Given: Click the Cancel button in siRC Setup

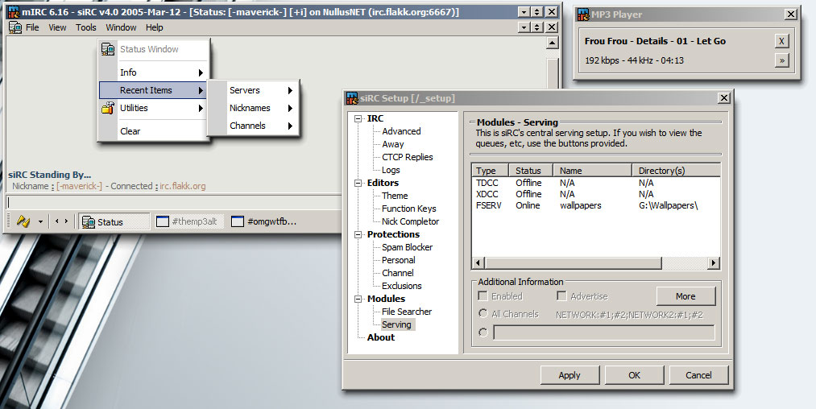Looking at the screenshot, I should coord(698,375).
